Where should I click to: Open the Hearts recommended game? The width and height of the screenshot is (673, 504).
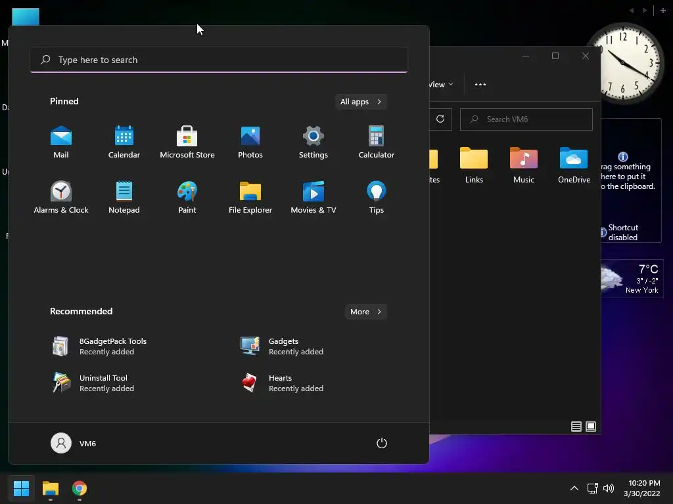[x=281, y=383]
